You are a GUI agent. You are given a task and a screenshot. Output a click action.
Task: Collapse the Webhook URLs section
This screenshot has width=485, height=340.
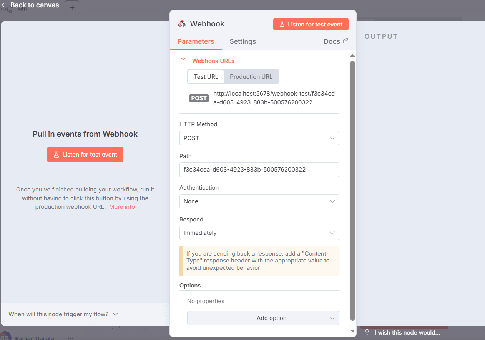pos(183,59)
